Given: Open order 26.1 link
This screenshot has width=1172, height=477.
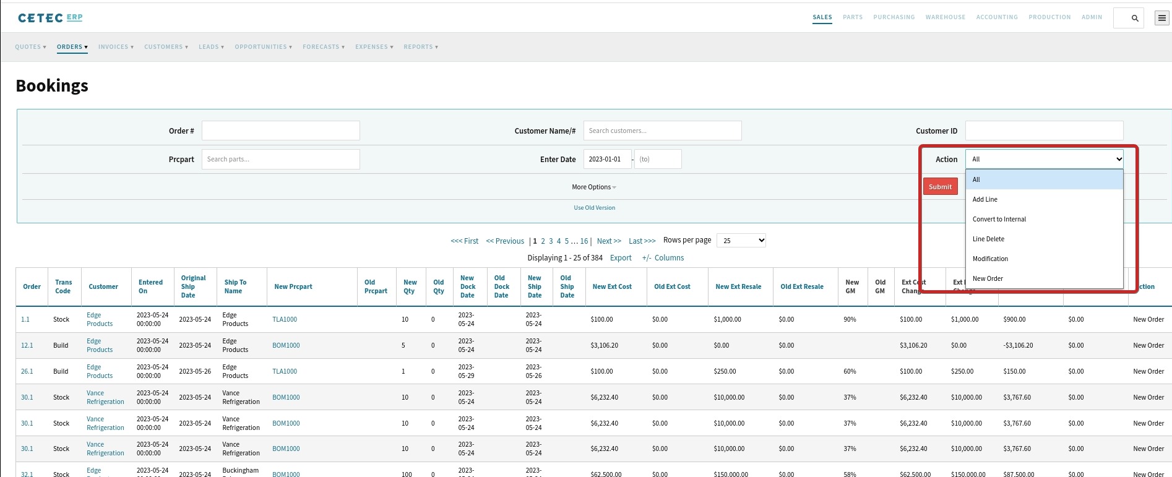Looking at the screenshot, I should coord(27,372).
